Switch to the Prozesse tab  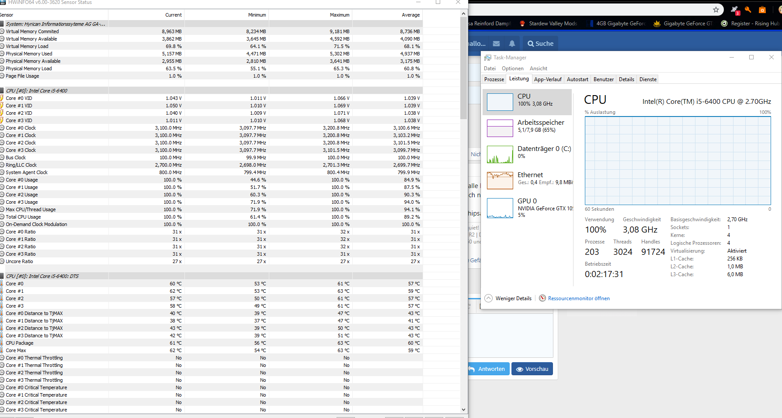coord(494,79)
